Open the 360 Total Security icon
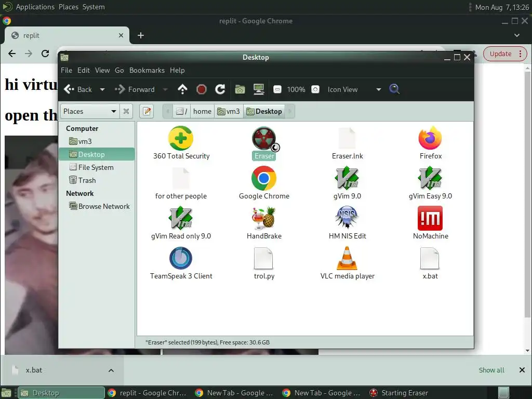This screenshot has width=532, height=399. tap(180, 138)
